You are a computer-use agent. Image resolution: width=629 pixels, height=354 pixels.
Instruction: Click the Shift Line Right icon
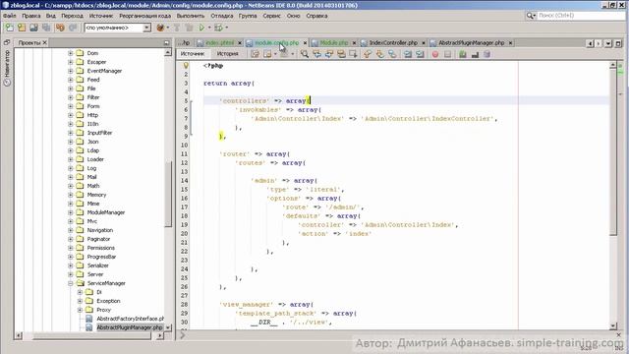[420, 54]
